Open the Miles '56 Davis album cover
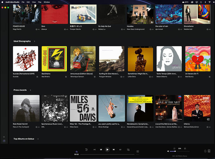Viewport: 215px width, 159px height. [x=83, y=108]
